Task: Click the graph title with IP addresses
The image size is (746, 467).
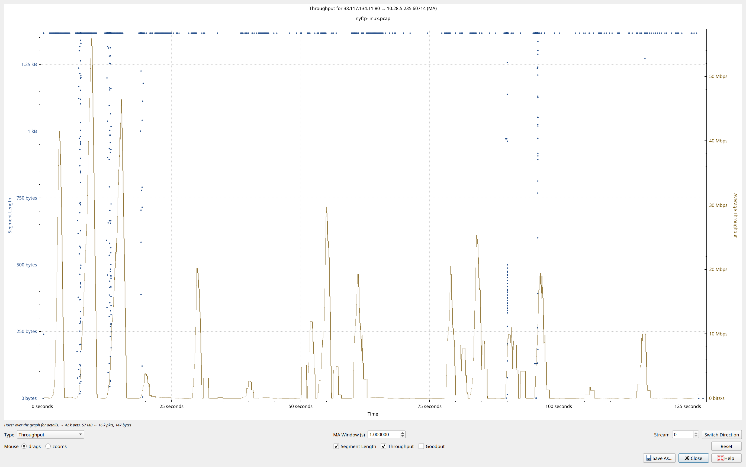Action: click(x=373, y=8)
